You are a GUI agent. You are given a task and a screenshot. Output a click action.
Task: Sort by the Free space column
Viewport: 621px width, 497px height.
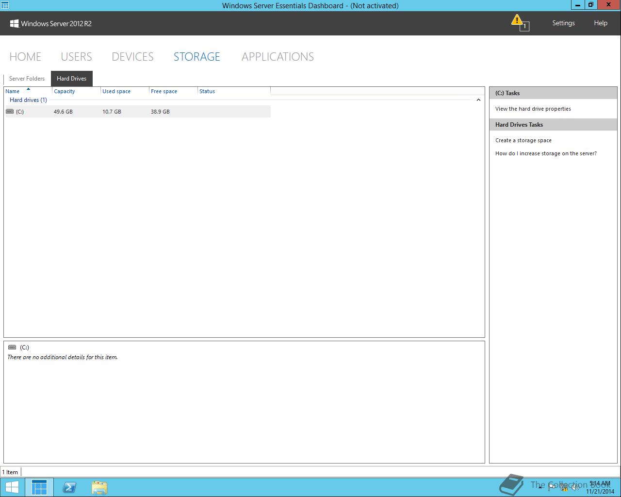(x=173, y=91)
